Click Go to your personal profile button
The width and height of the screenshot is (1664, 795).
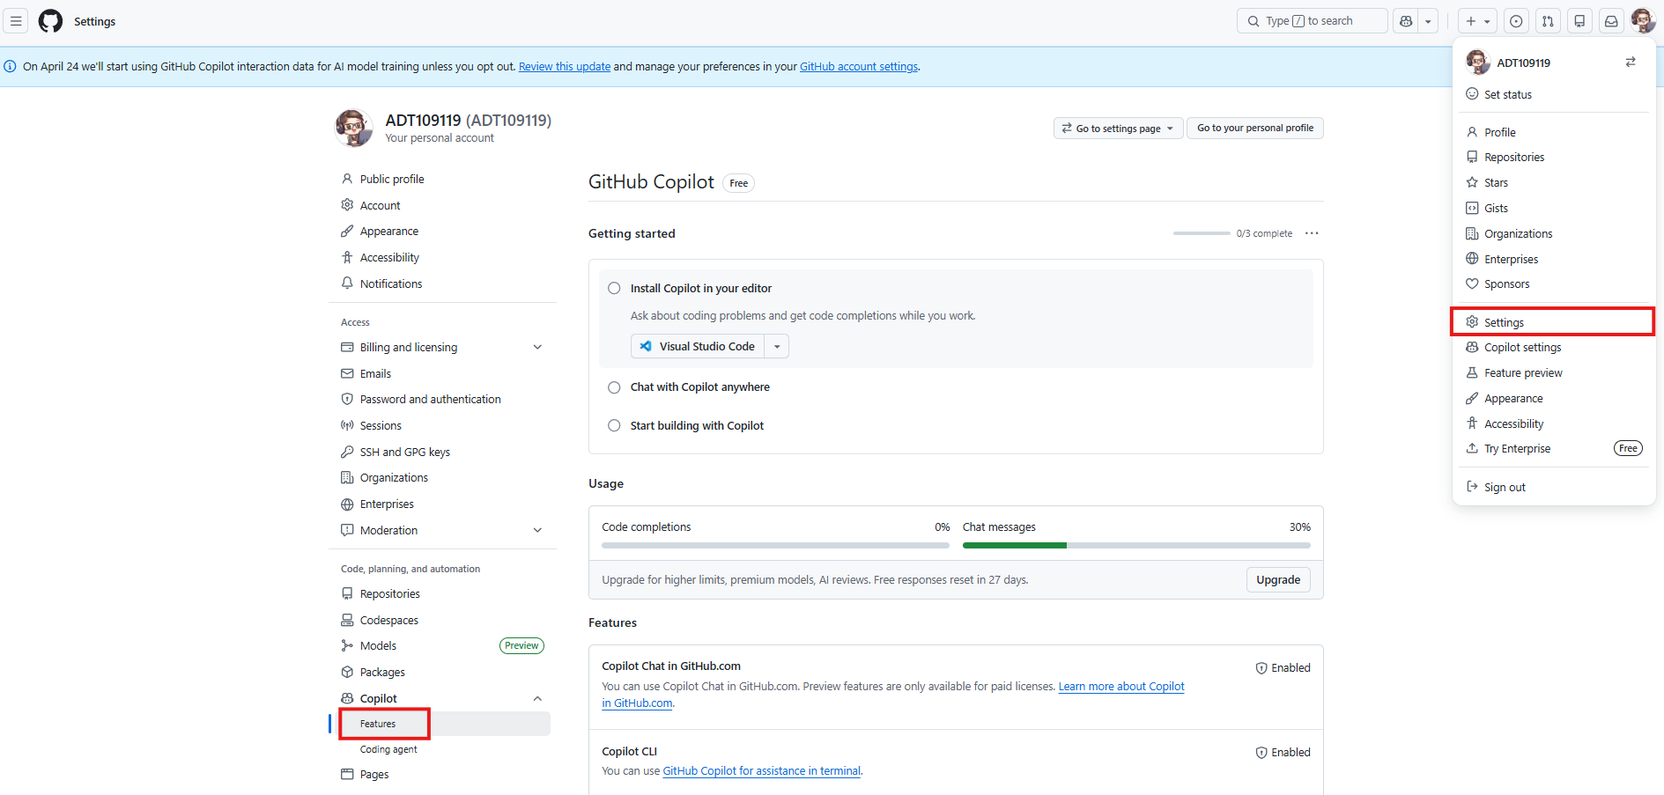(1255, 129)
